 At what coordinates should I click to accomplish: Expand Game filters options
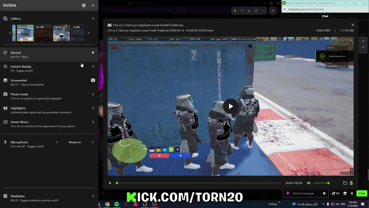coord(93,122)
